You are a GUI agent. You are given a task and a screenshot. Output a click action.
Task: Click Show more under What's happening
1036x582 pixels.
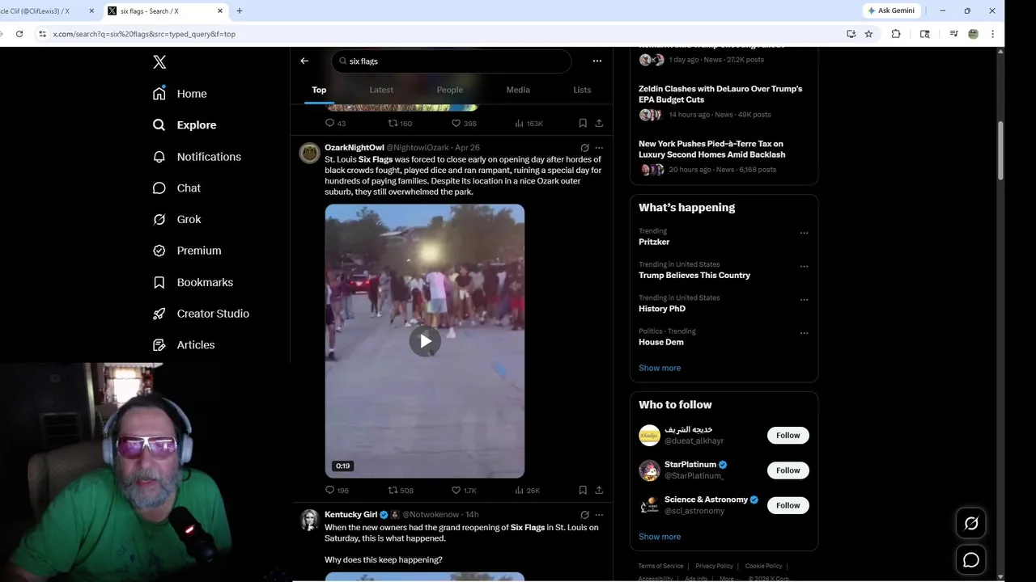click(660, 368)
